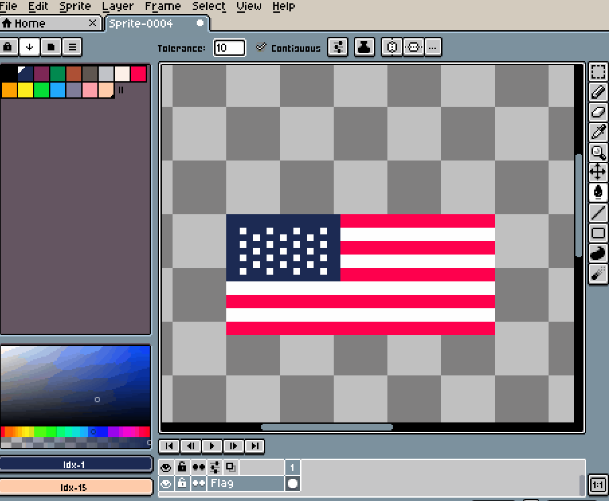The width and height of the screenshot is (609, 501).
Task: Close the Home tab
Action: pyautogui.click(x=93, y=23)
